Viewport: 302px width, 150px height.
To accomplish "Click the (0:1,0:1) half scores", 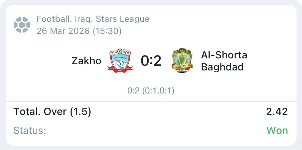I will [158, 91].
